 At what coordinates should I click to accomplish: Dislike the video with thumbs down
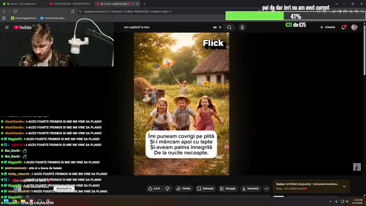coord(168,189)
